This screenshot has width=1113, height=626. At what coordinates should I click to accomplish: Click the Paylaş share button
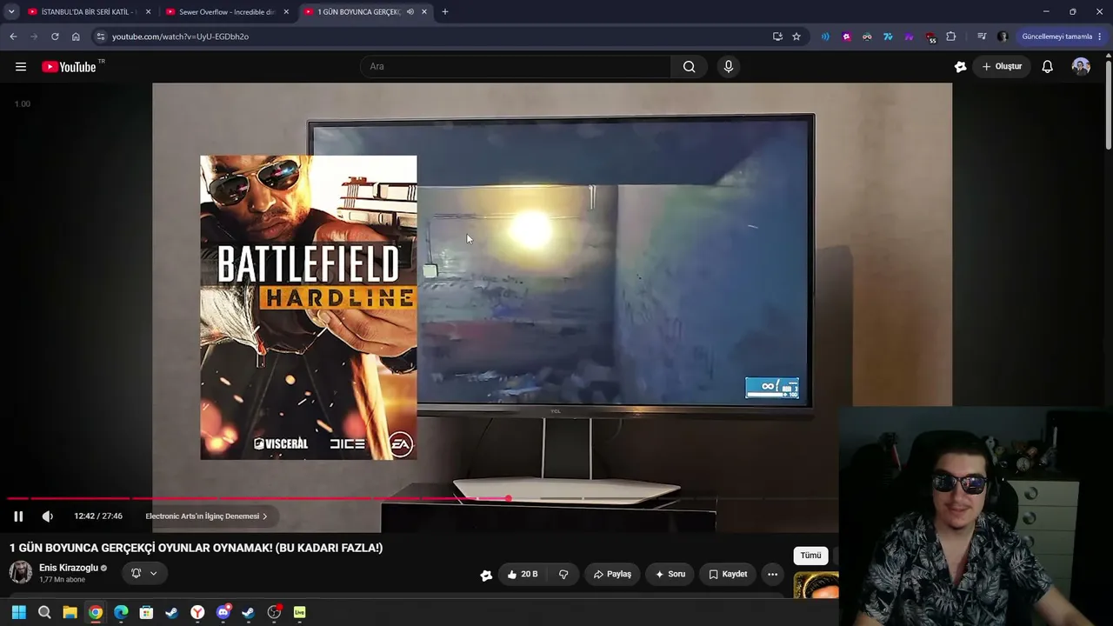(612, 574)
